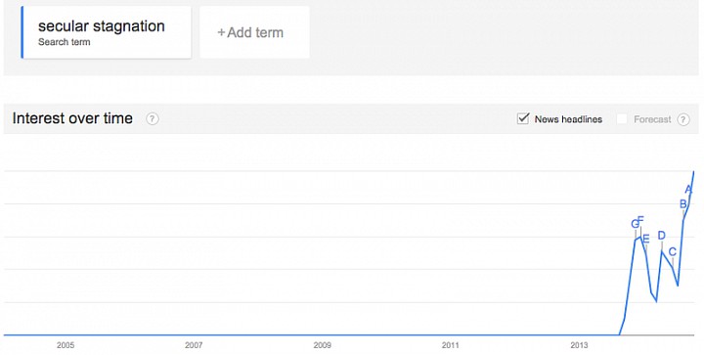The image size is (704, 355).
Task: Enable the Forecast checkbox
Action: coord(622,119)
